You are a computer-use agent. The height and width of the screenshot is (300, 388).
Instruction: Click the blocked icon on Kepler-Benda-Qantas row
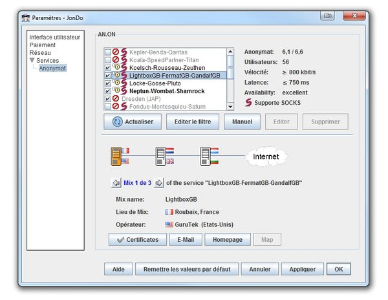click(x=116, y=52)
